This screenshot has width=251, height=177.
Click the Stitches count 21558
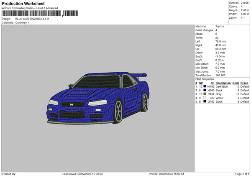245,2
